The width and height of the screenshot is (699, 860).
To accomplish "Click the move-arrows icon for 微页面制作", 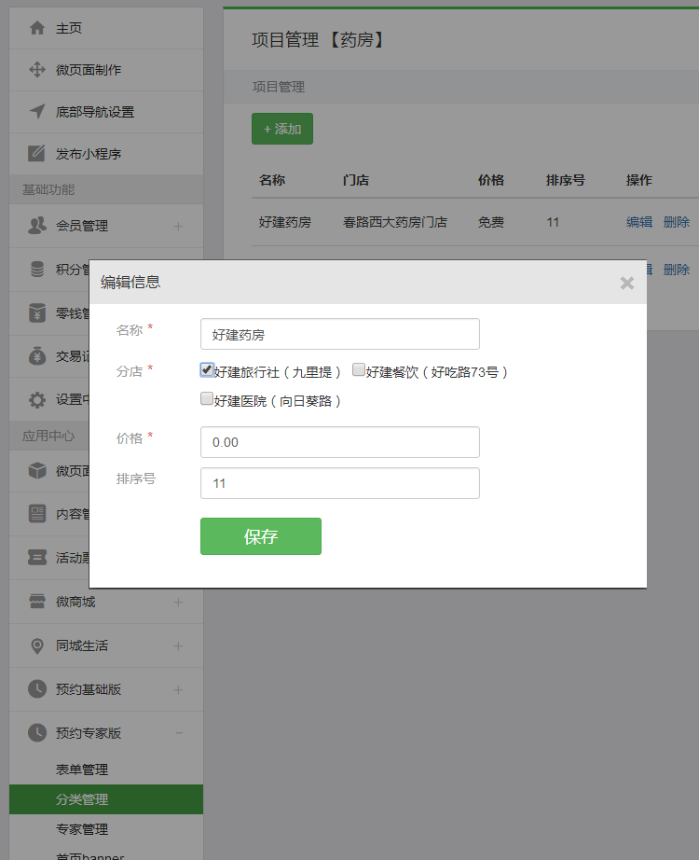I will [x=37, y=70].
